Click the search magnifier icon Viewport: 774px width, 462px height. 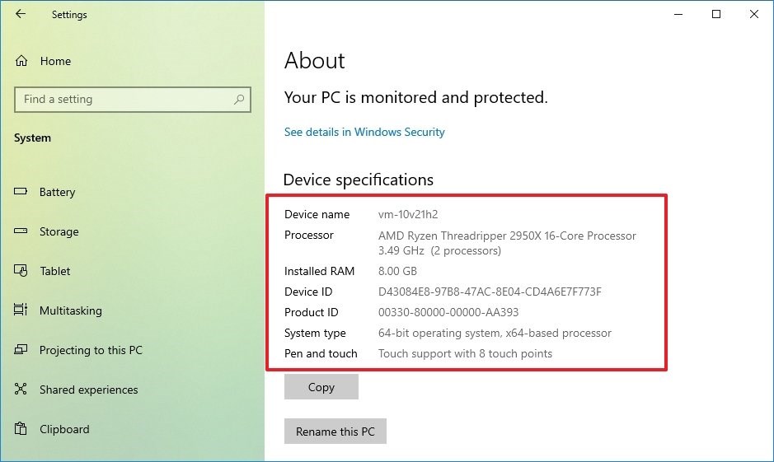click(239, 100)
